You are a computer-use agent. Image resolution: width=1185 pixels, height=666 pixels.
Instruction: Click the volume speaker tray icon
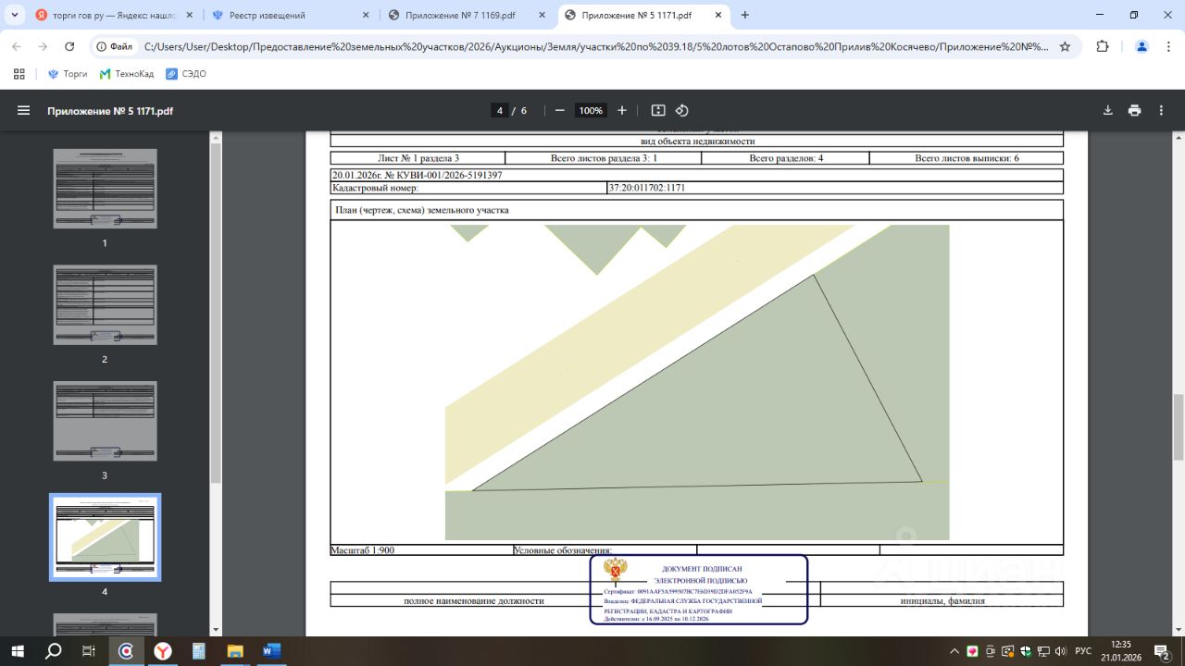coord(1061,651)
